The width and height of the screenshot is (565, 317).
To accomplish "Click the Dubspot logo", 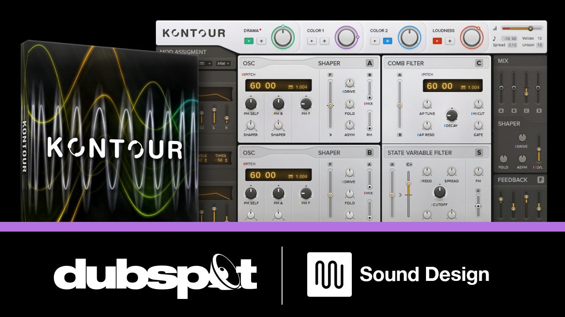I will click(x=157, y=274).
